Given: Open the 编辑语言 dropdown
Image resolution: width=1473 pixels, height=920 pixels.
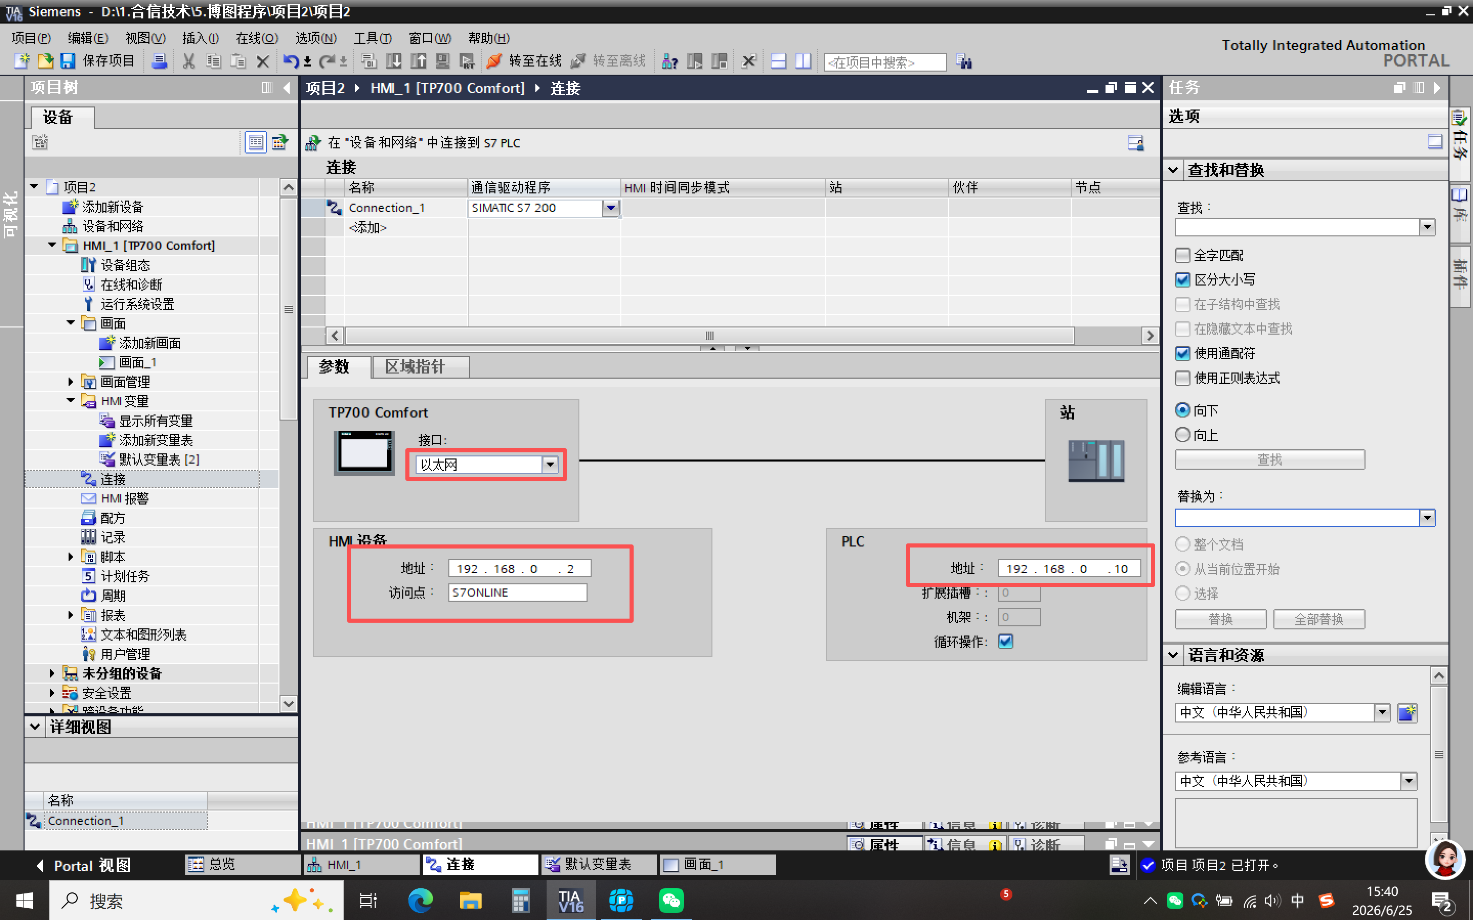Looking at the screenshot, I should click(x=1382, y=712).
